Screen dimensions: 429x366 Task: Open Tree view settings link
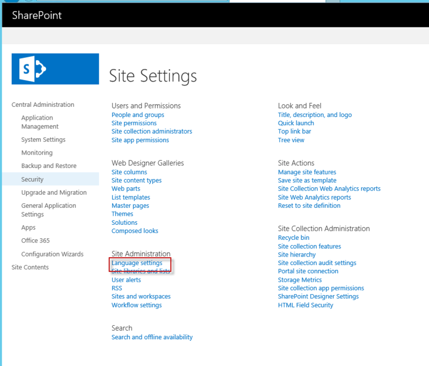coord(291,140)
